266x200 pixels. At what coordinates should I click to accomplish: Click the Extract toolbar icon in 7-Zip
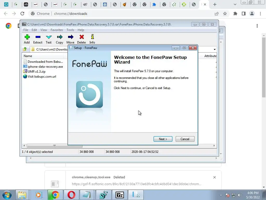click(38, 39)
